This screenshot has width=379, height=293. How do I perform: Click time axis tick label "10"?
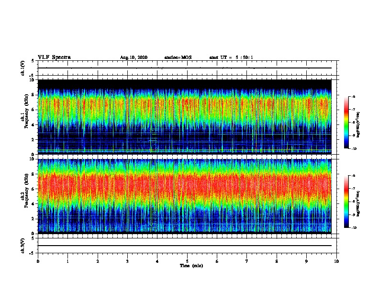tap(336, 261)
